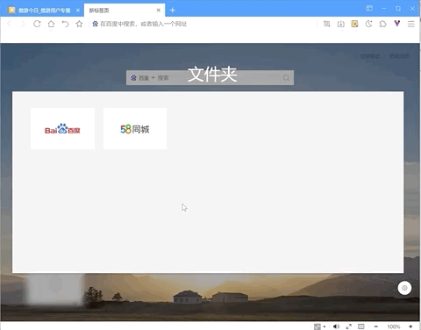Viewport: 421px width, 330px height.
Task: Open a new tab with plus button
Action: (173, 11)
